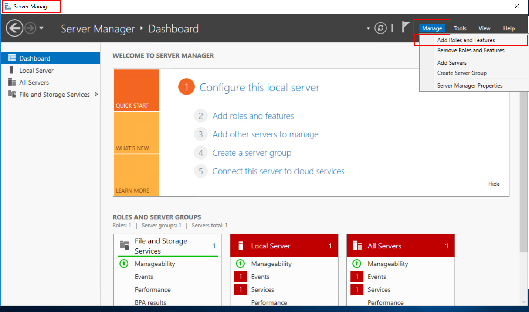Screen dimensions: 529x312
Task: Click Create a server group link
Action: (252, 153)
